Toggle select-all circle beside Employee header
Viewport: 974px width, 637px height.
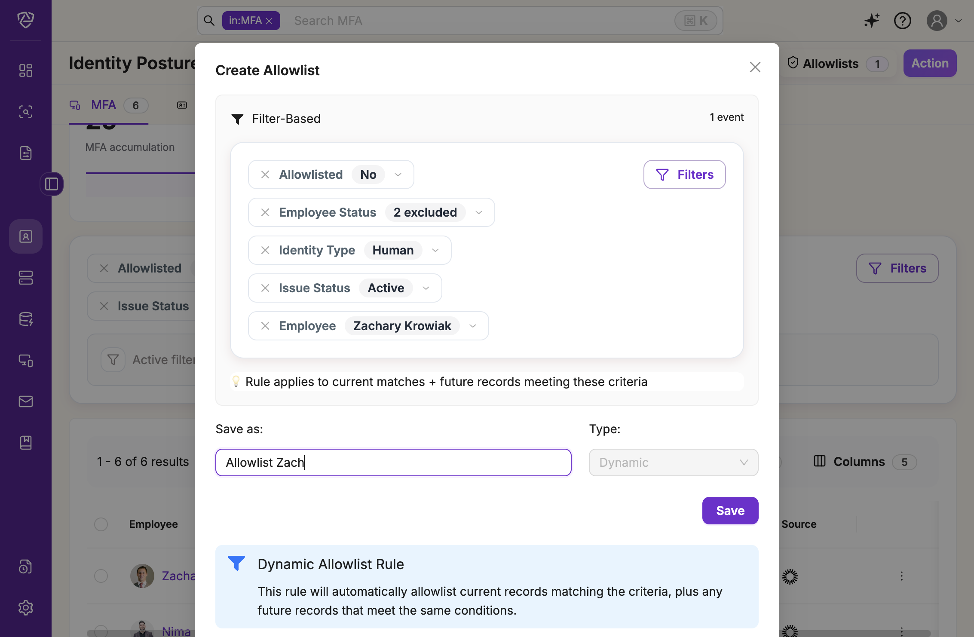click(x=101, y=524)
